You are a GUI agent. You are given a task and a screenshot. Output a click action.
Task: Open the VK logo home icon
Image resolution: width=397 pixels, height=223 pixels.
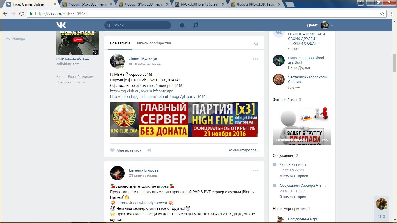tap(61, 25)
